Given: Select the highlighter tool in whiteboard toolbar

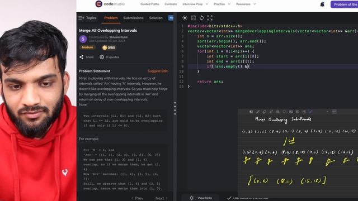Looking at the screenshot, I should tap(271, 112).
